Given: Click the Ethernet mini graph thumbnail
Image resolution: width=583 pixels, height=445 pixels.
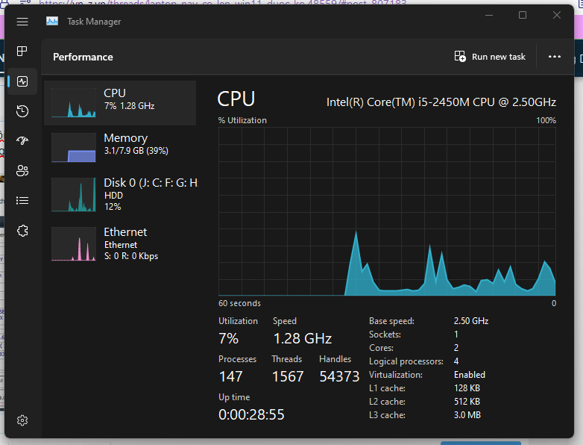Looking at the screenshot, I should tap(74, 243).
